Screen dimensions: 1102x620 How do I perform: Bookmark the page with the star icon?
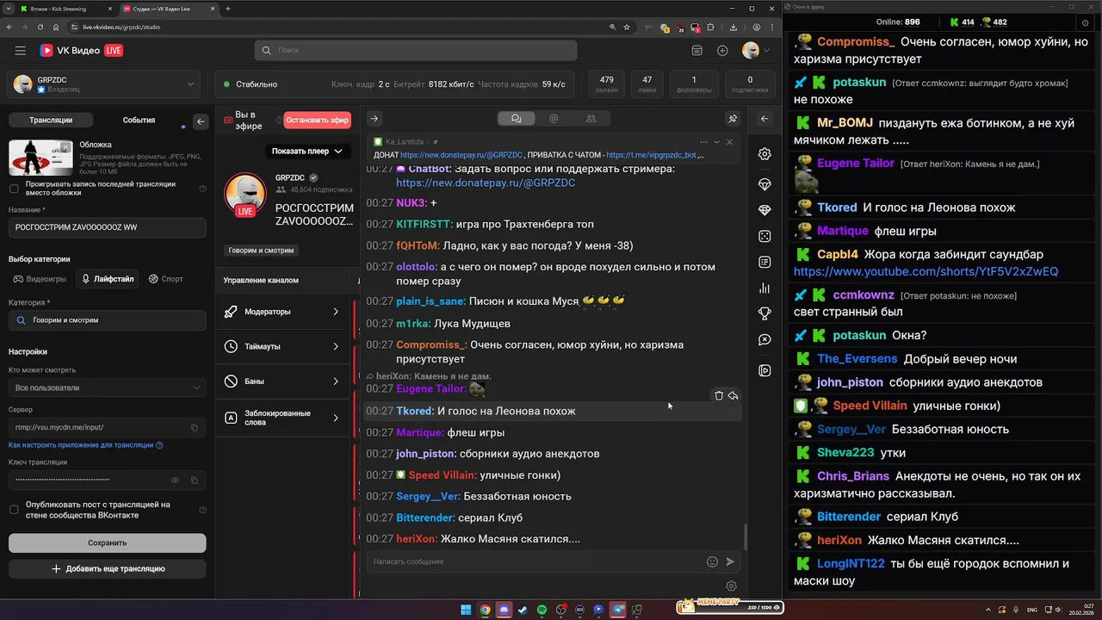click(x=627, y=27)
